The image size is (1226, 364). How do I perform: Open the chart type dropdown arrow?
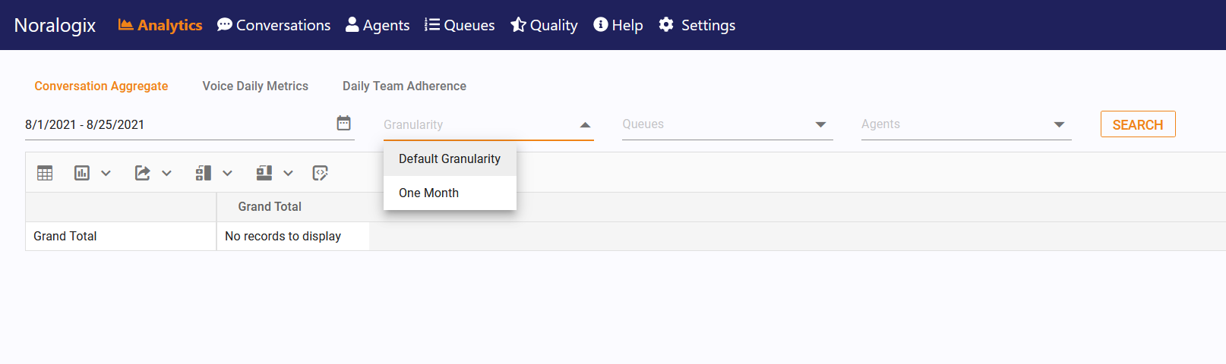pos(106,173)
